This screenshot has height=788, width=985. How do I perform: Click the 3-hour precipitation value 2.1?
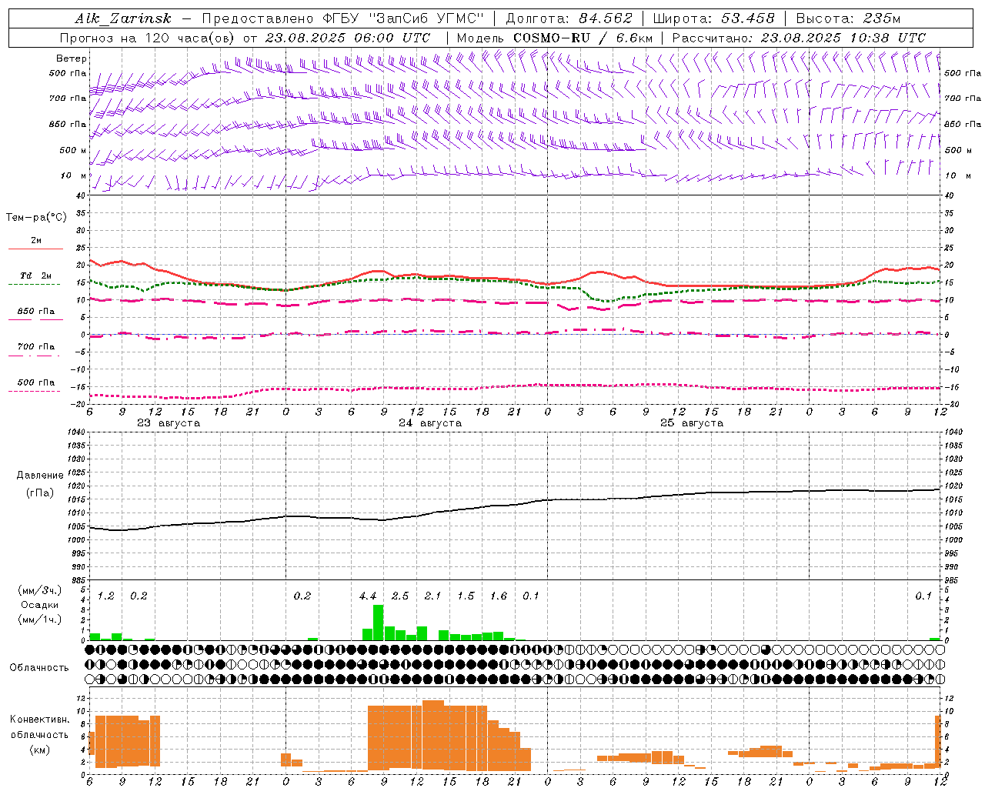[x=432, y=596]
